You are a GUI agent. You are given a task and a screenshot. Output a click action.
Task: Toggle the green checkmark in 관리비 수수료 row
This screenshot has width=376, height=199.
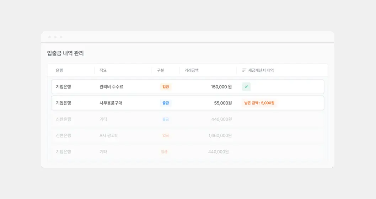point(246,87)
